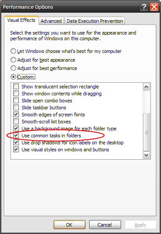The image size is (161, 234).
Task: Click the list scroll up arrow
Action: [147, 87]
